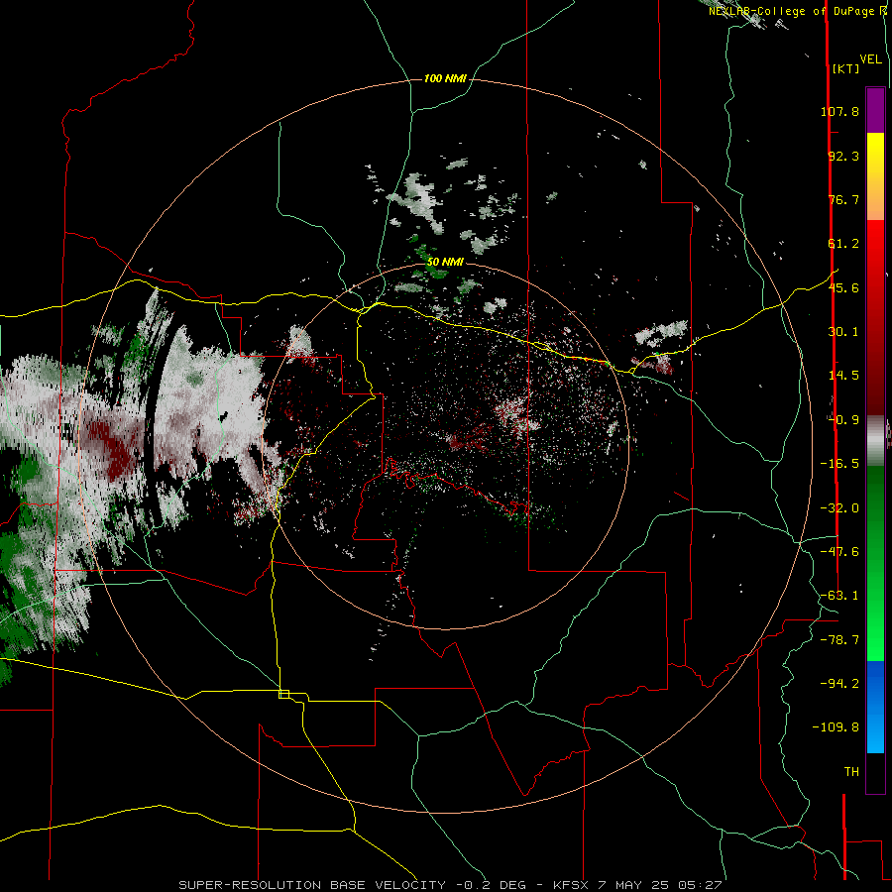Click the KFSX station identifier in caption
Screen dimensions: 892x892
click(x=572, y=885)
